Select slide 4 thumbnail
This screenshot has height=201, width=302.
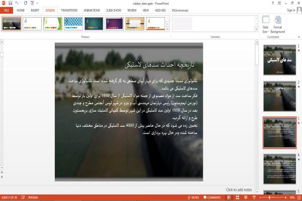[x=280, y=169]
